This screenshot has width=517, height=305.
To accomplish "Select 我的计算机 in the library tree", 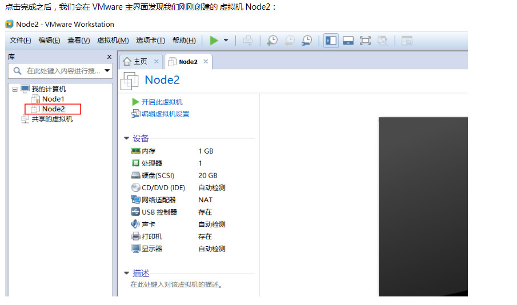I will [x=49, y=89].
